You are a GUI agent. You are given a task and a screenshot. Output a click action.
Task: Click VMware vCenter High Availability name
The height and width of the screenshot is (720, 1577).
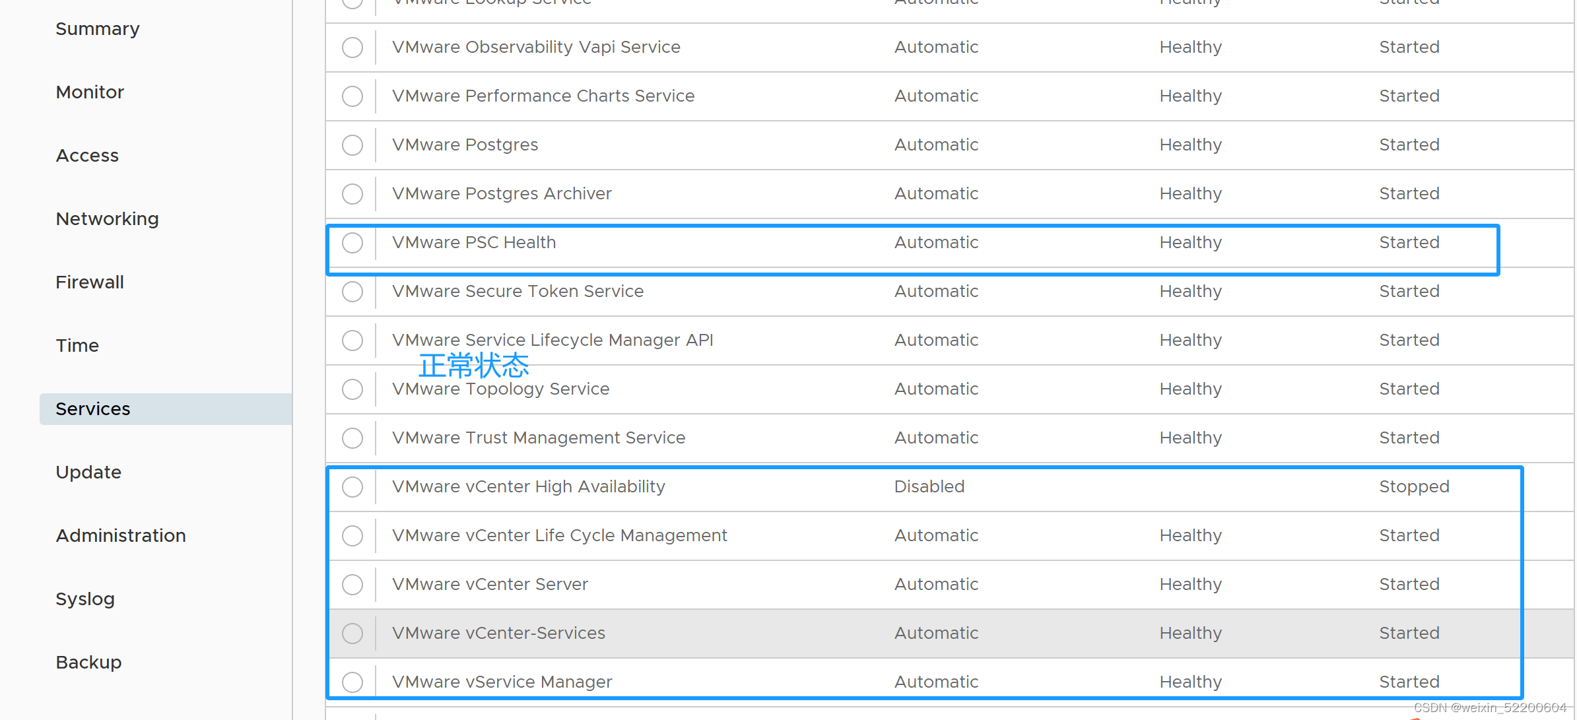[x=529, y=487]
